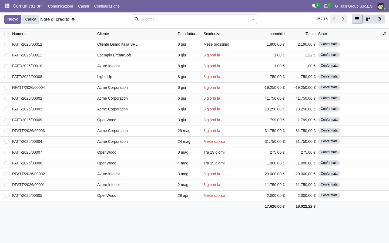Select all rows with header checkbox
The image size is (389, 243).
[6, 34]
